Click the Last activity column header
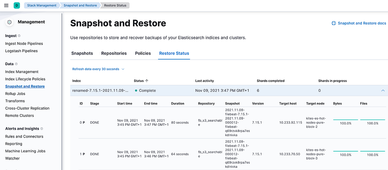Viewport: 388px width, 170px height. [204, 81]
